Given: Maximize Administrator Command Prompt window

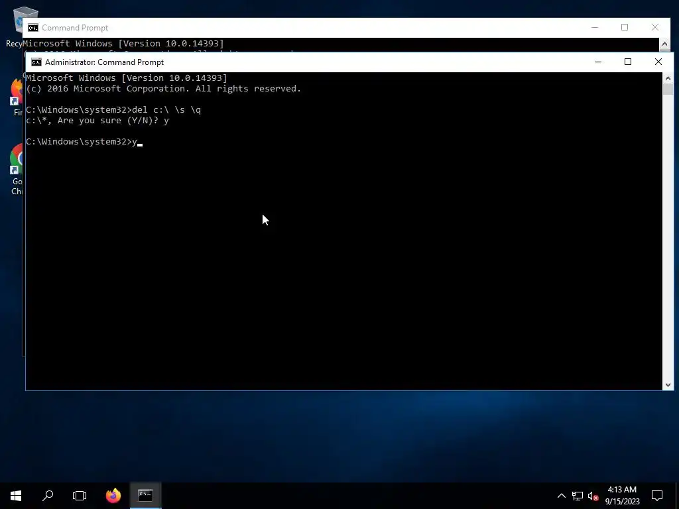Looking at the screenshot, I should click(x=628, y=62).
